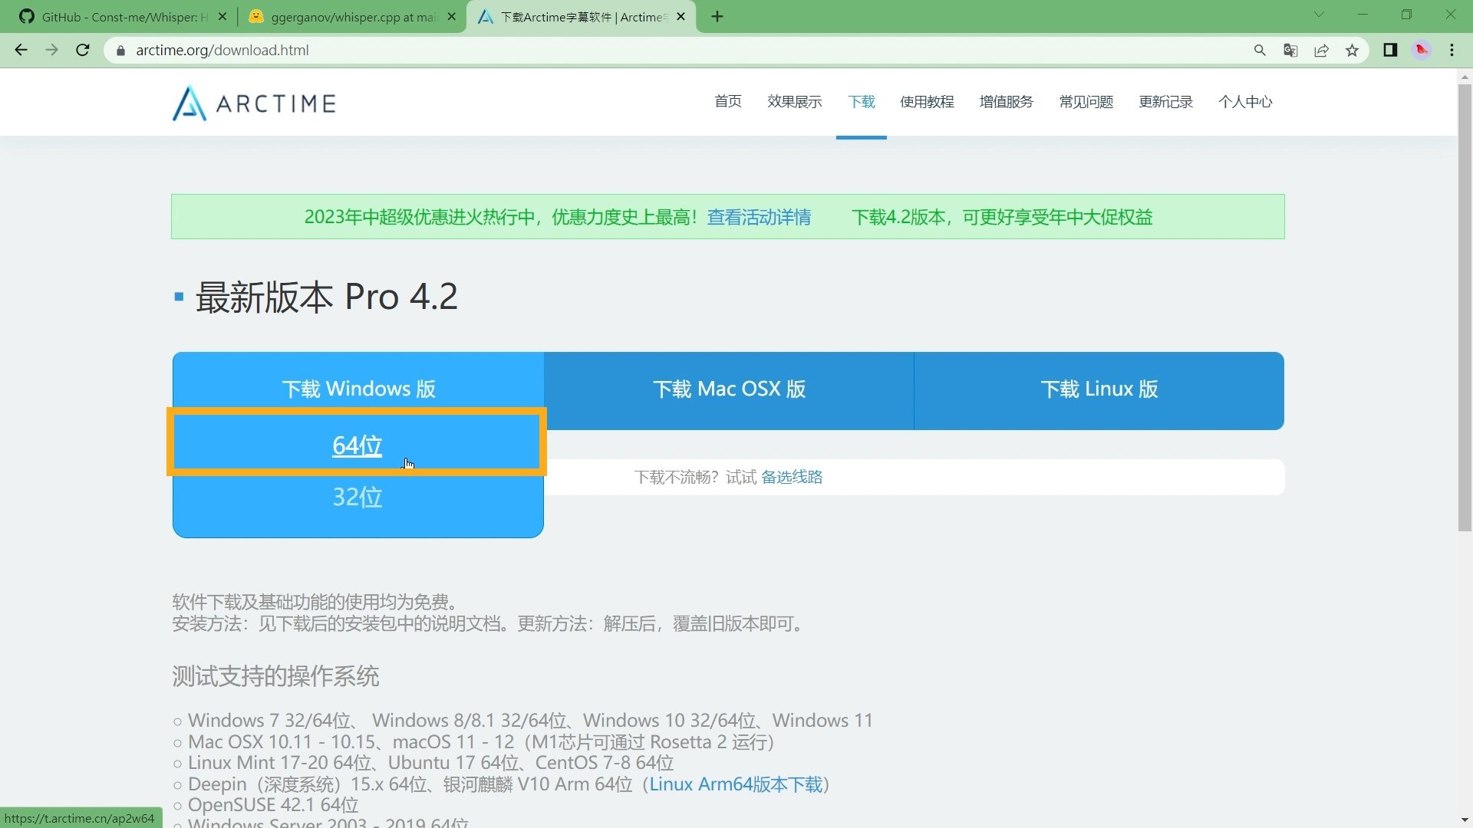Click the 备选线路 alternate download link
This screenshot has width=1473, height=828.
[792, 477]
